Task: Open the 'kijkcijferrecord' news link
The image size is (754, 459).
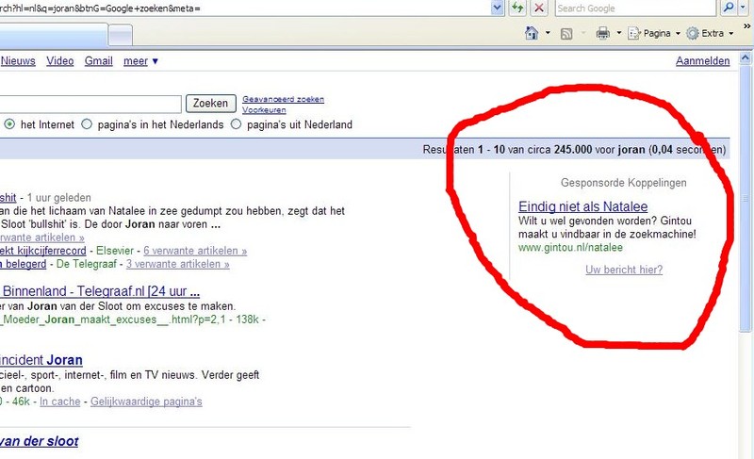Action: click(42, 251)
